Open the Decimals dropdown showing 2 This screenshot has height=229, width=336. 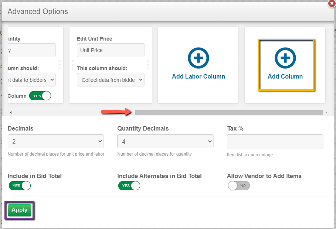[x=55, y=141]
